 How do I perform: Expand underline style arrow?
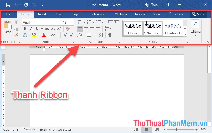pyautogui.click(x=42, y=29)
